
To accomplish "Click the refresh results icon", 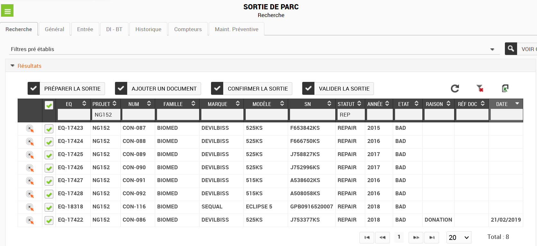I will [x=455, y=89].
